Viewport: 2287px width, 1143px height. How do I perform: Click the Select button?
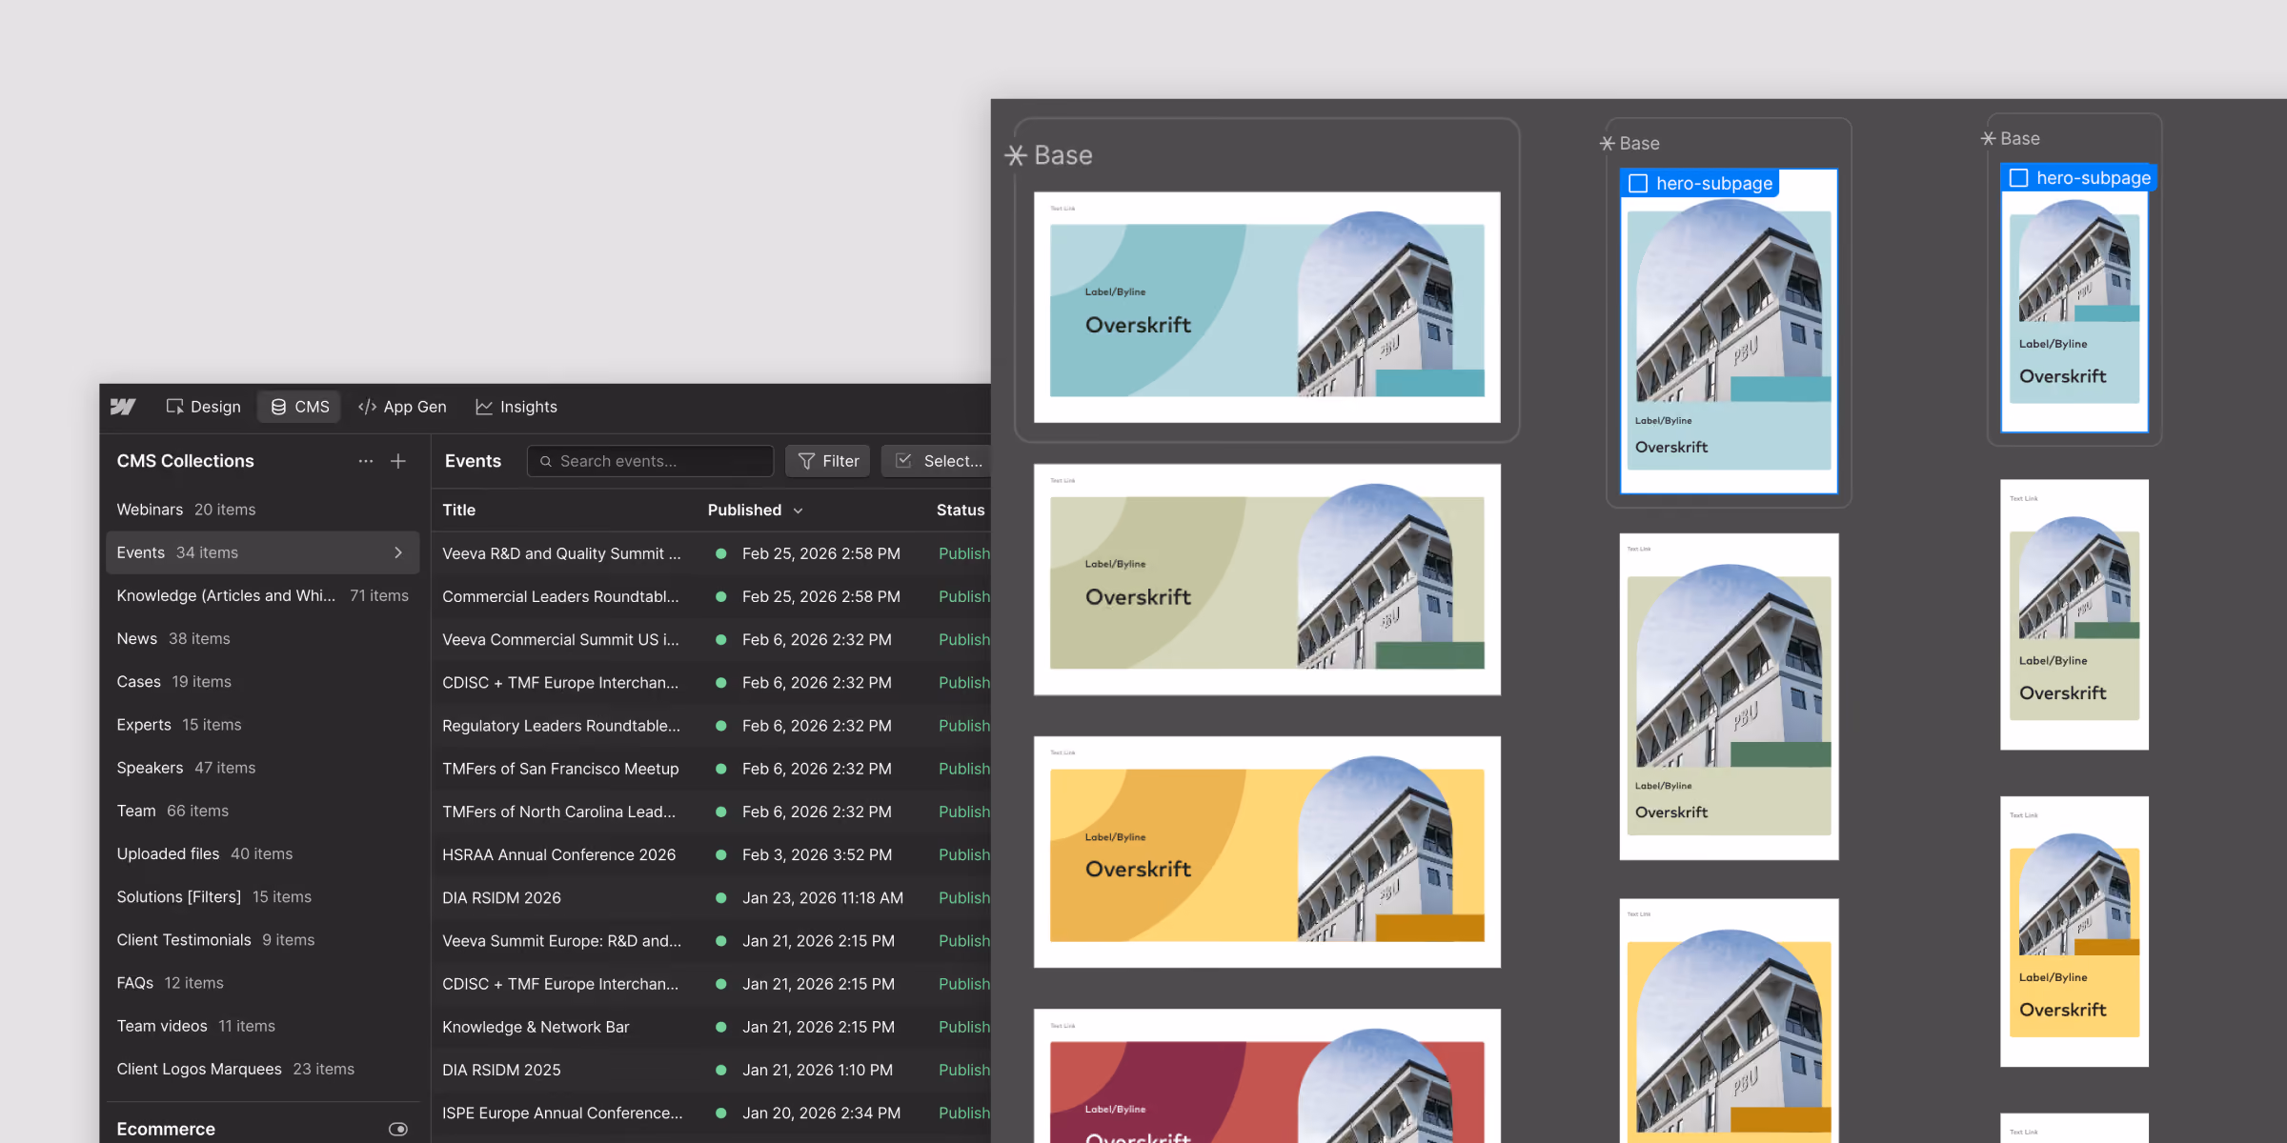tap(937, 461)
